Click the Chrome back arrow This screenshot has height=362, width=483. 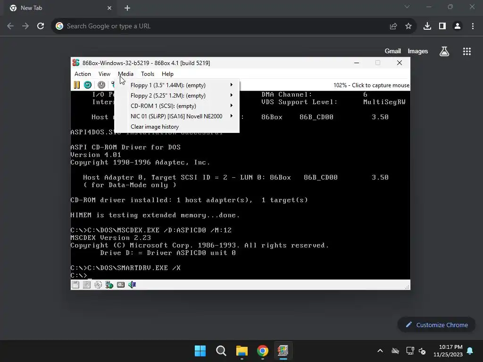[x=10, y=26]
